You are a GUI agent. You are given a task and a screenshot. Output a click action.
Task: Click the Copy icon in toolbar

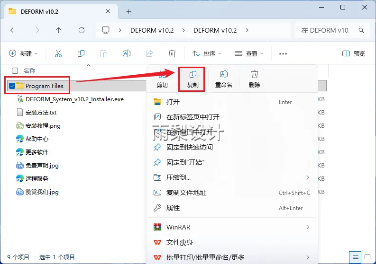[x=81, y=53]
